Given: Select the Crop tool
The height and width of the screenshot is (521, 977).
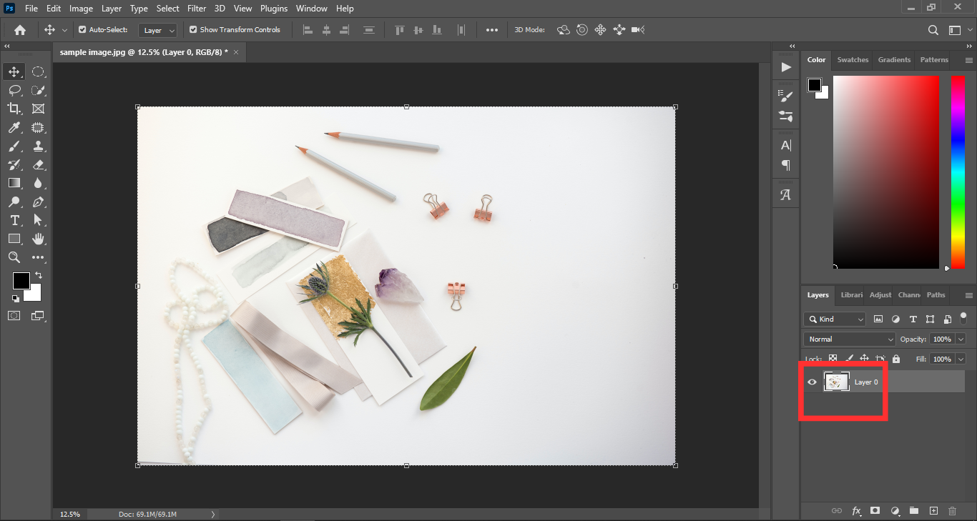Looking at the screenshot, I should pos(14,109).
